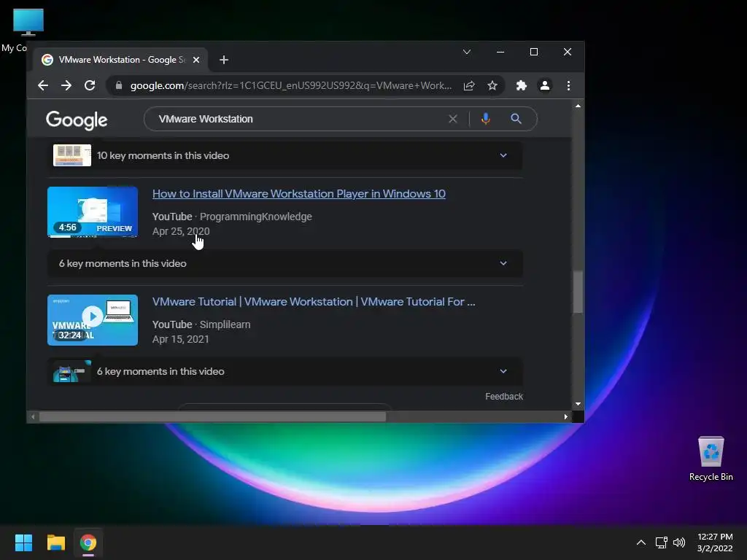Open the clock showing 12:27 PM
The image size is (747, 560).
[715, 542]
